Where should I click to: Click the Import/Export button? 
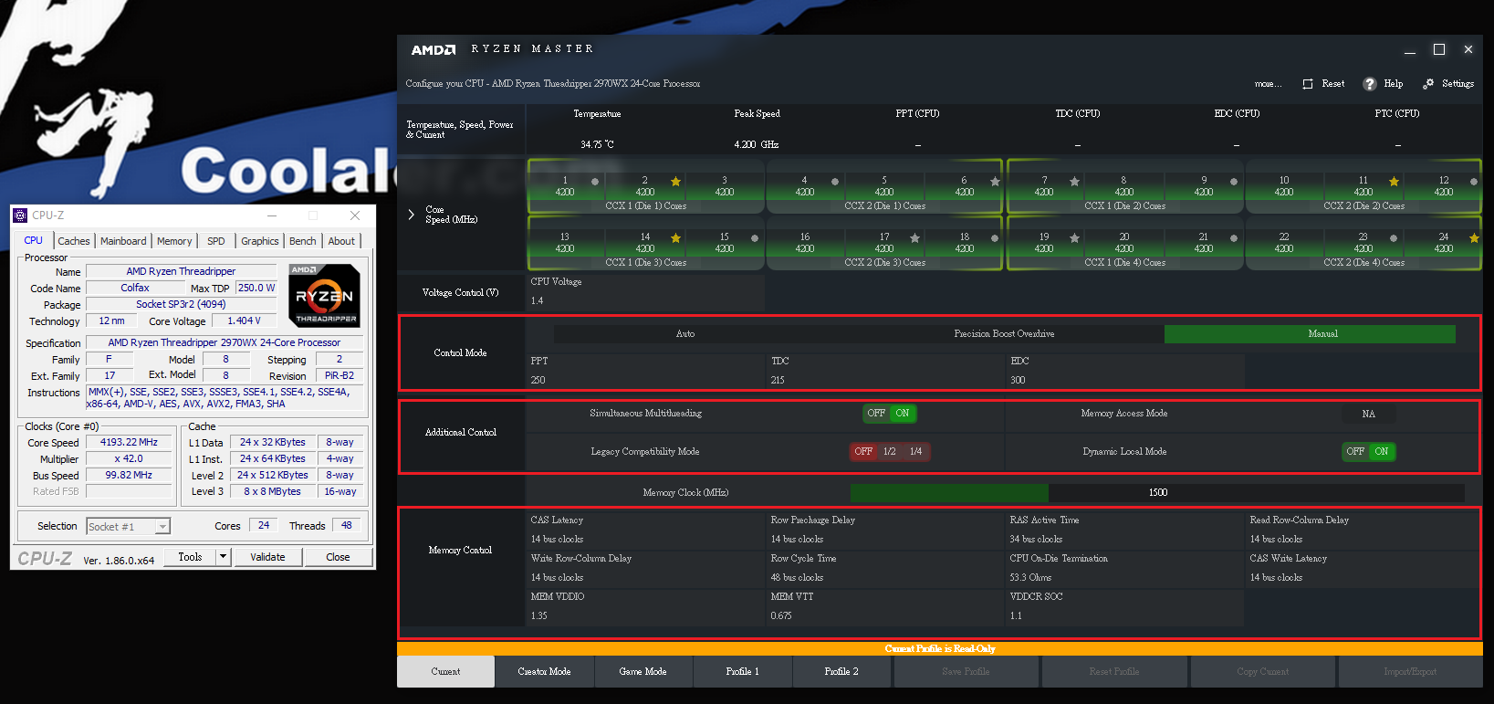(x=1410, y=672)
